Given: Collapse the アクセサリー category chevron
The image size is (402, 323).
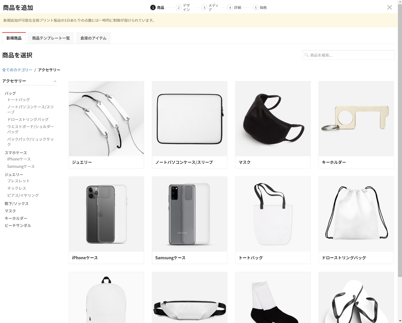Looking at the screenshot, I should tap(55, 81).
